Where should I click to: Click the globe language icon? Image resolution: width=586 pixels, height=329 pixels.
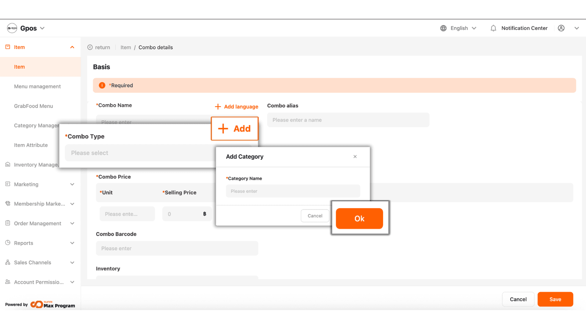point(443,28)
